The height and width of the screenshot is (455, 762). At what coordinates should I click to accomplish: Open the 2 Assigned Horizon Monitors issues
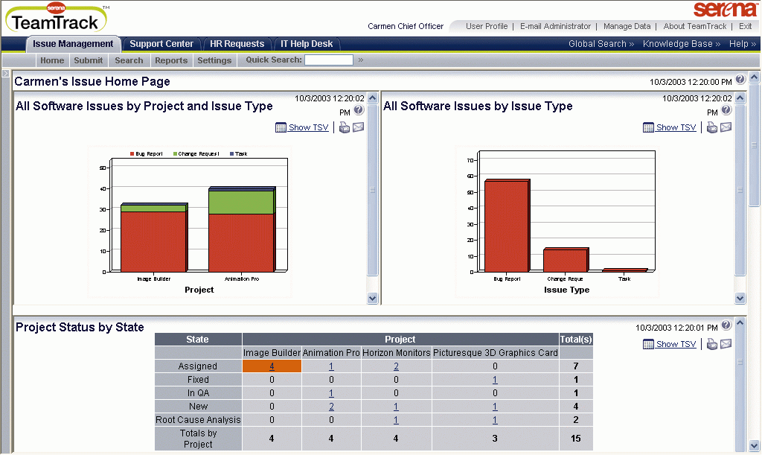396,366
